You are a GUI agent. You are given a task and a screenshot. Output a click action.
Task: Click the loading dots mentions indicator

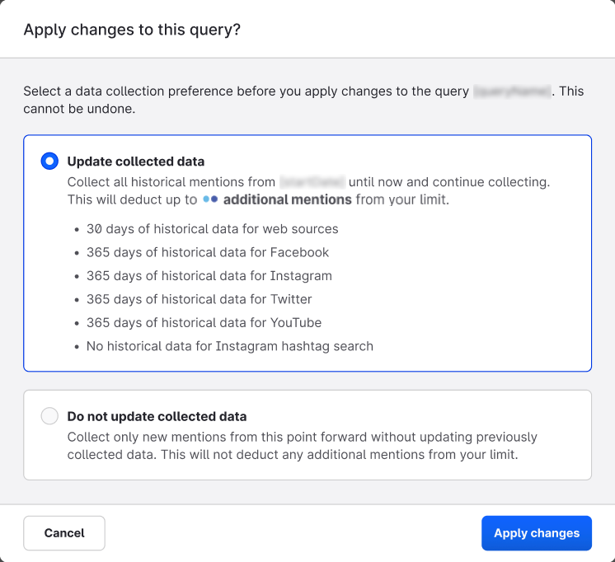210,200
